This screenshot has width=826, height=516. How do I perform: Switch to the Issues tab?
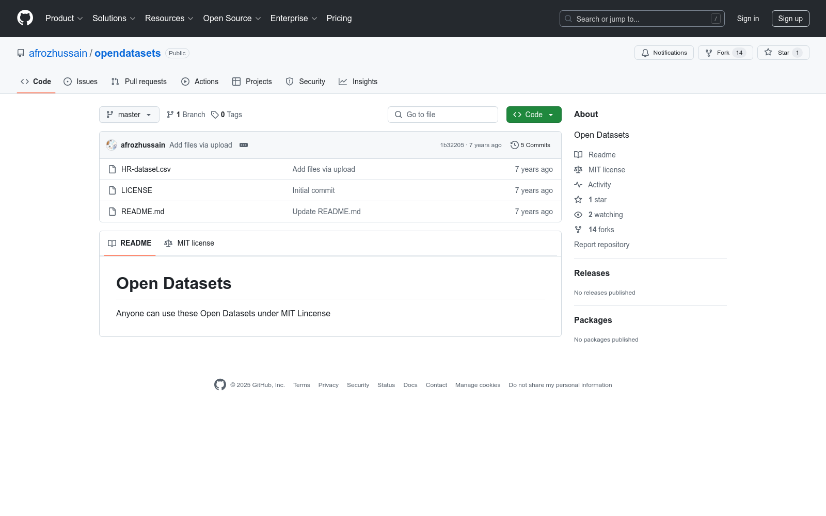tap(81, 82)
